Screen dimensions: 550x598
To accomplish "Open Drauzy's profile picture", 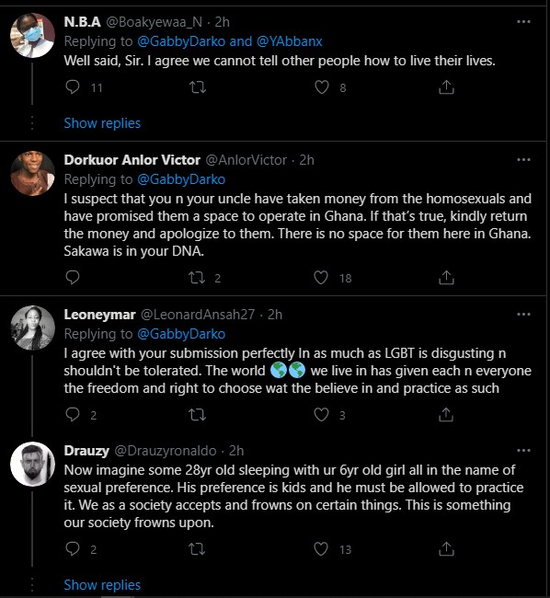I will [33, 464].
